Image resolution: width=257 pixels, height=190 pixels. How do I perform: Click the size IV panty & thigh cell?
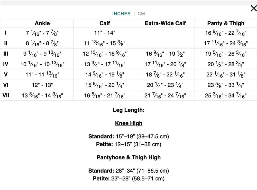pyautogui.click(x=226, y=64)
